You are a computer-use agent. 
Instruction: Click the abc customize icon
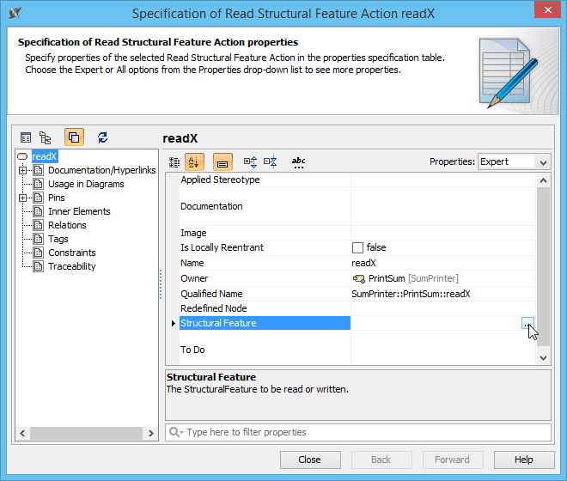(299, 162)
